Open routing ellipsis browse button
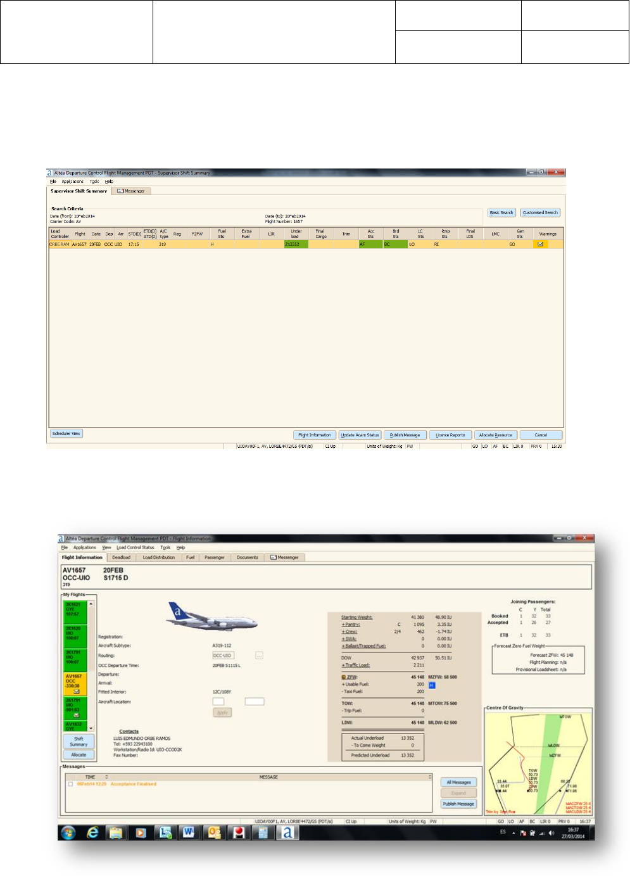The width and height of the screenshot is (630, 876). [x=259, y=656]
